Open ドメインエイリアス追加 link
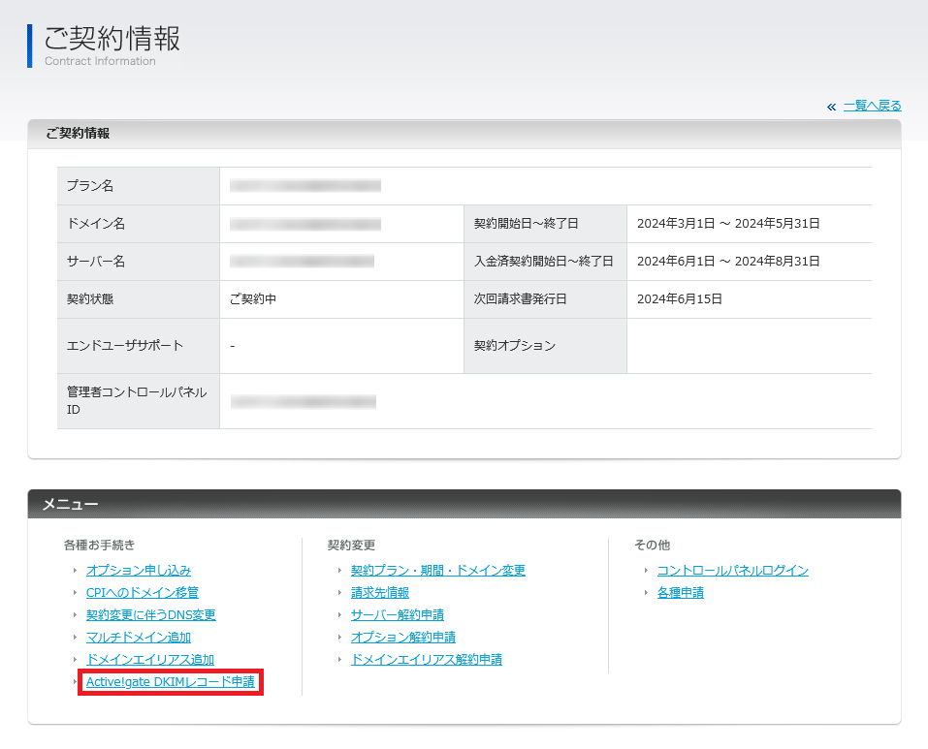This screenshot has width=928, height=749. coord(149,660)
